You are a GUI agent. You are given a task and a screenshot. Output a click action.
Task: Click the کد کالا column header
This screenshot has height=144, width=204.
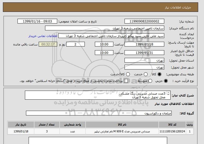(x=172, y=124)
